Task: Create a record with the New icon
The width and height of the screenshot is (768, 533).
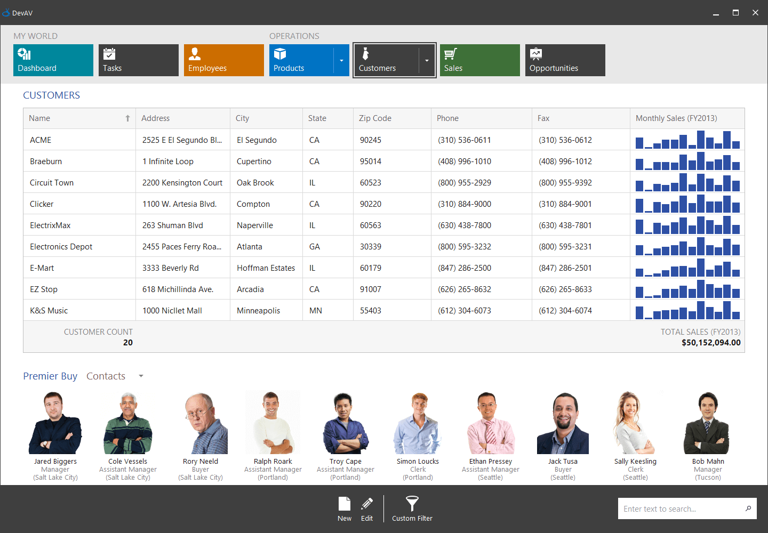Action: 345,508
